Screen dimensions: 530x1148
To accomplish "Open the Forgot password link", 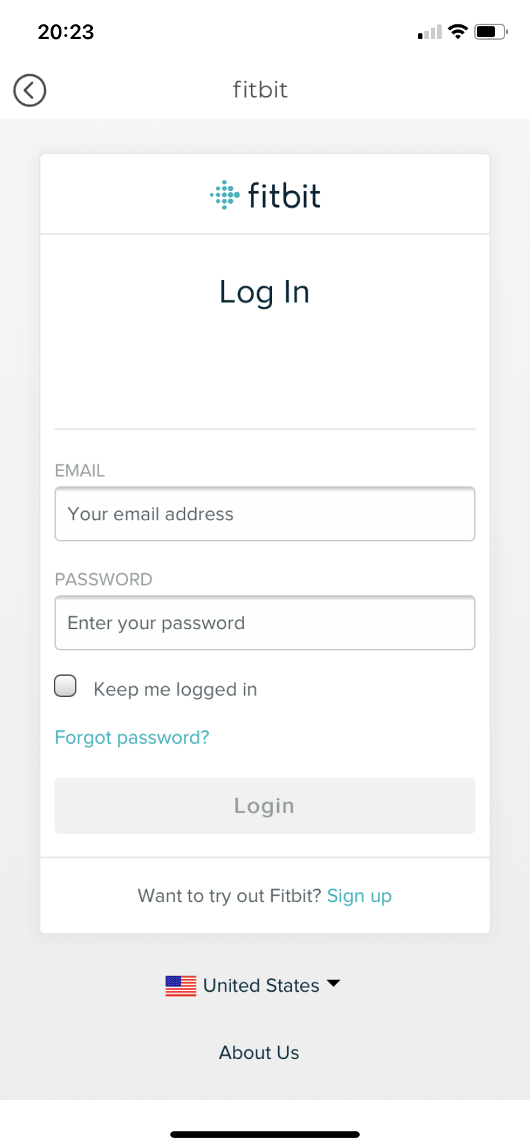I will [132, 737].
